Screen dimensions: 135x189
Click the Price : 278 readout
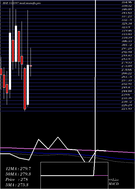click(x=17, y=180)
